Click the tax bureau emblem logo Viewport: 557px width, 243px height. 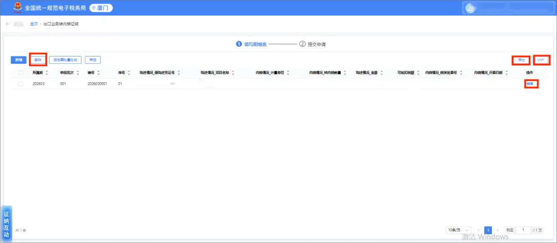coord(18,8)
